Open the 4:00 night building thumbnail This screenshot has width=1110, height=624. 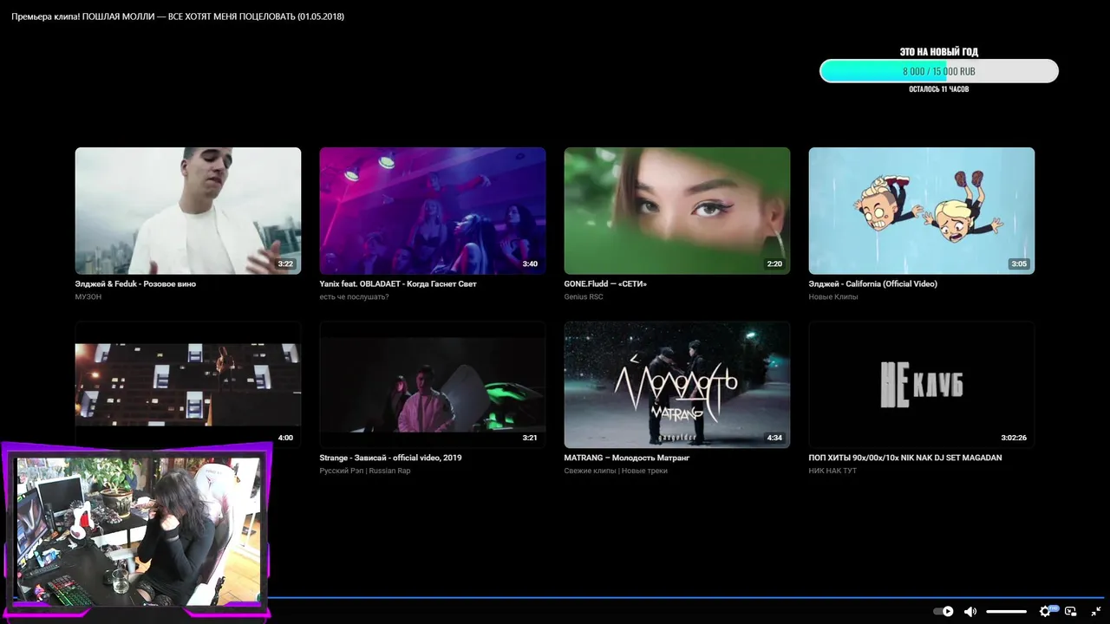[188, 385]
